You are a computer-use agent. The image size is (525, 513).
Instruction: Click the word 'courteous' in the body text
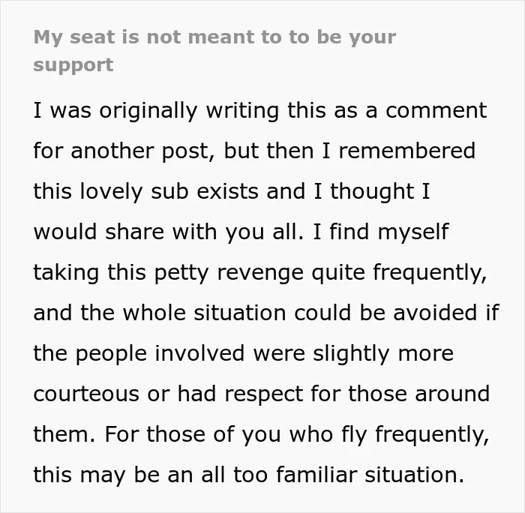86,394
